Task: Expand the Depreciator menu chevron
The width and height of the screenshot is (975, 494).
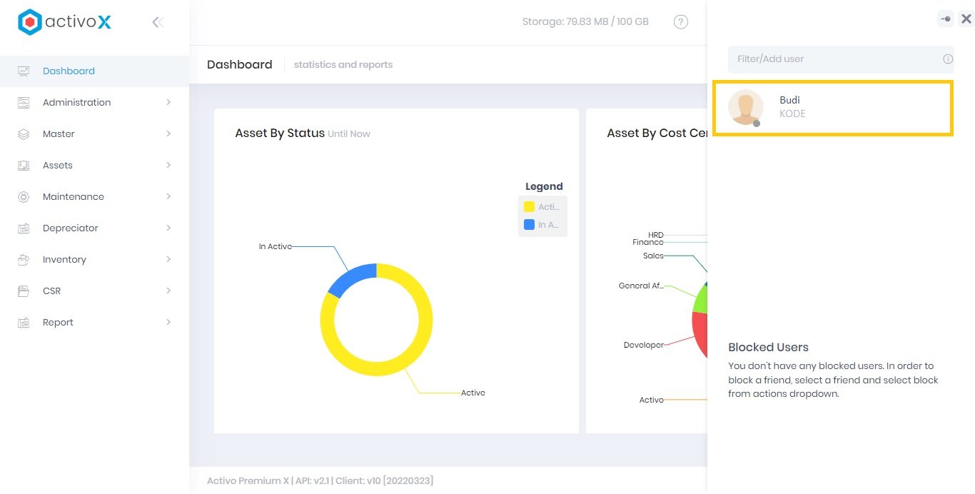Action: pos(168,228)
